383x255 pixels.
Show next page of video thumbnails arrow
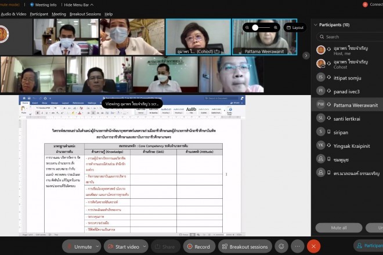click(x=306, y=56)
